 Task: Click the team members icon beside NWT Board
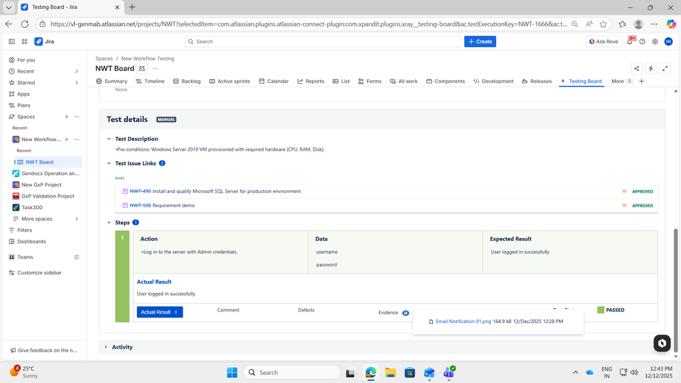tap(142, 68)
